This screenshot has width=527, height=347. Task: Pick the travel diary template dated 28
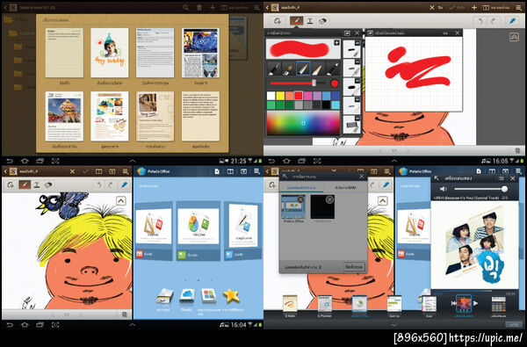[64, 116]
